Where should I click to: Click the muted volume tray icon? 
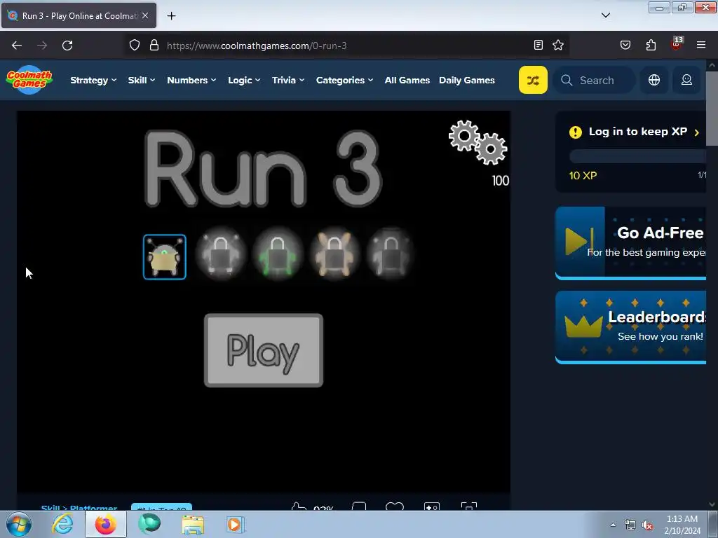[x=647, y=525]
